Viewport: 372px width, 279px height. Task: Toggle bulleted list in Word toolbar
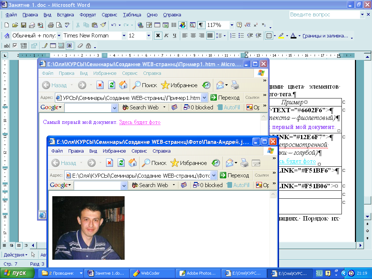[x=241, y=36]
